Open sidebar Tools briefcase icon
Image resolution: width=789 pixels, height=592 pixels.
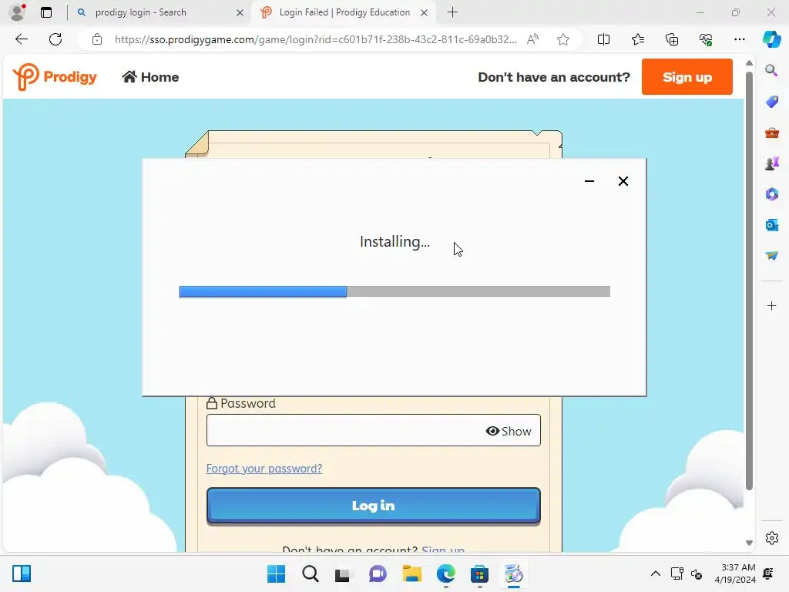click(771, 133)
